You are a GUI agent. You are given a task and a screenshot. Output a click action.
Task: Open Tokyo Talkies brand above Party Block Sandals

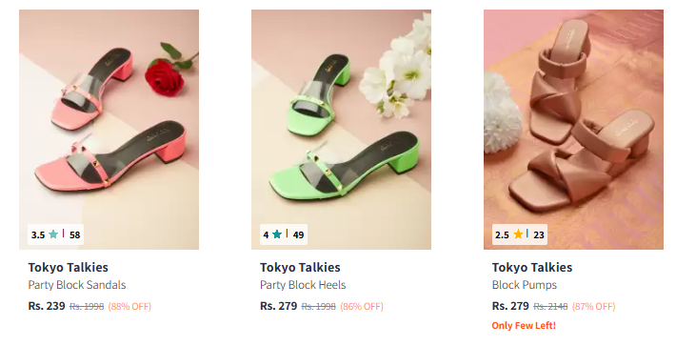pyautogui.click(x=69, y=268)
